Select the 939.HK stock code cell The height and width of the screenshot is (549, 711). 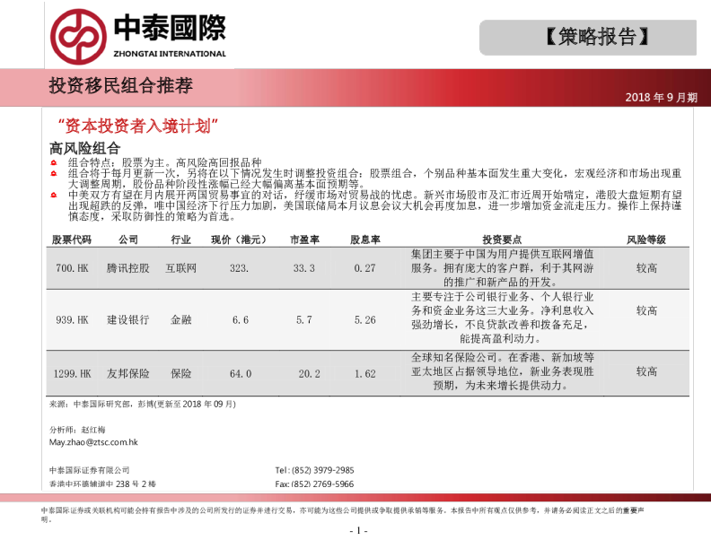(72, 319)
